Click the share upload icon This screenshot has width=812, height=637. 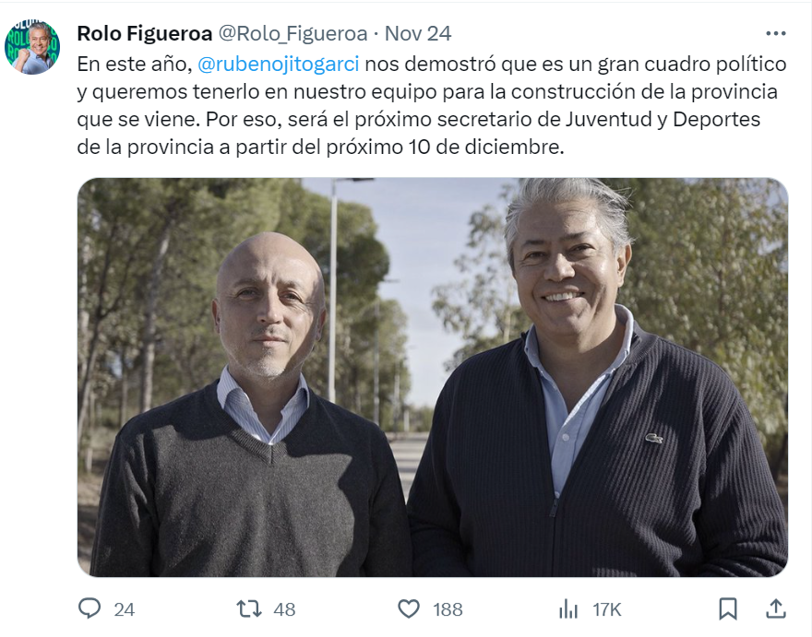coord(776,608)
